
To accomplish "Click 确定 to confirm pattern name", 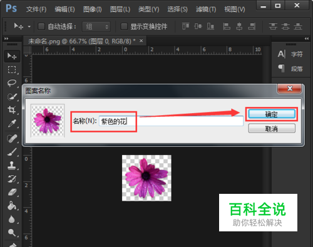I will (272, 114).
